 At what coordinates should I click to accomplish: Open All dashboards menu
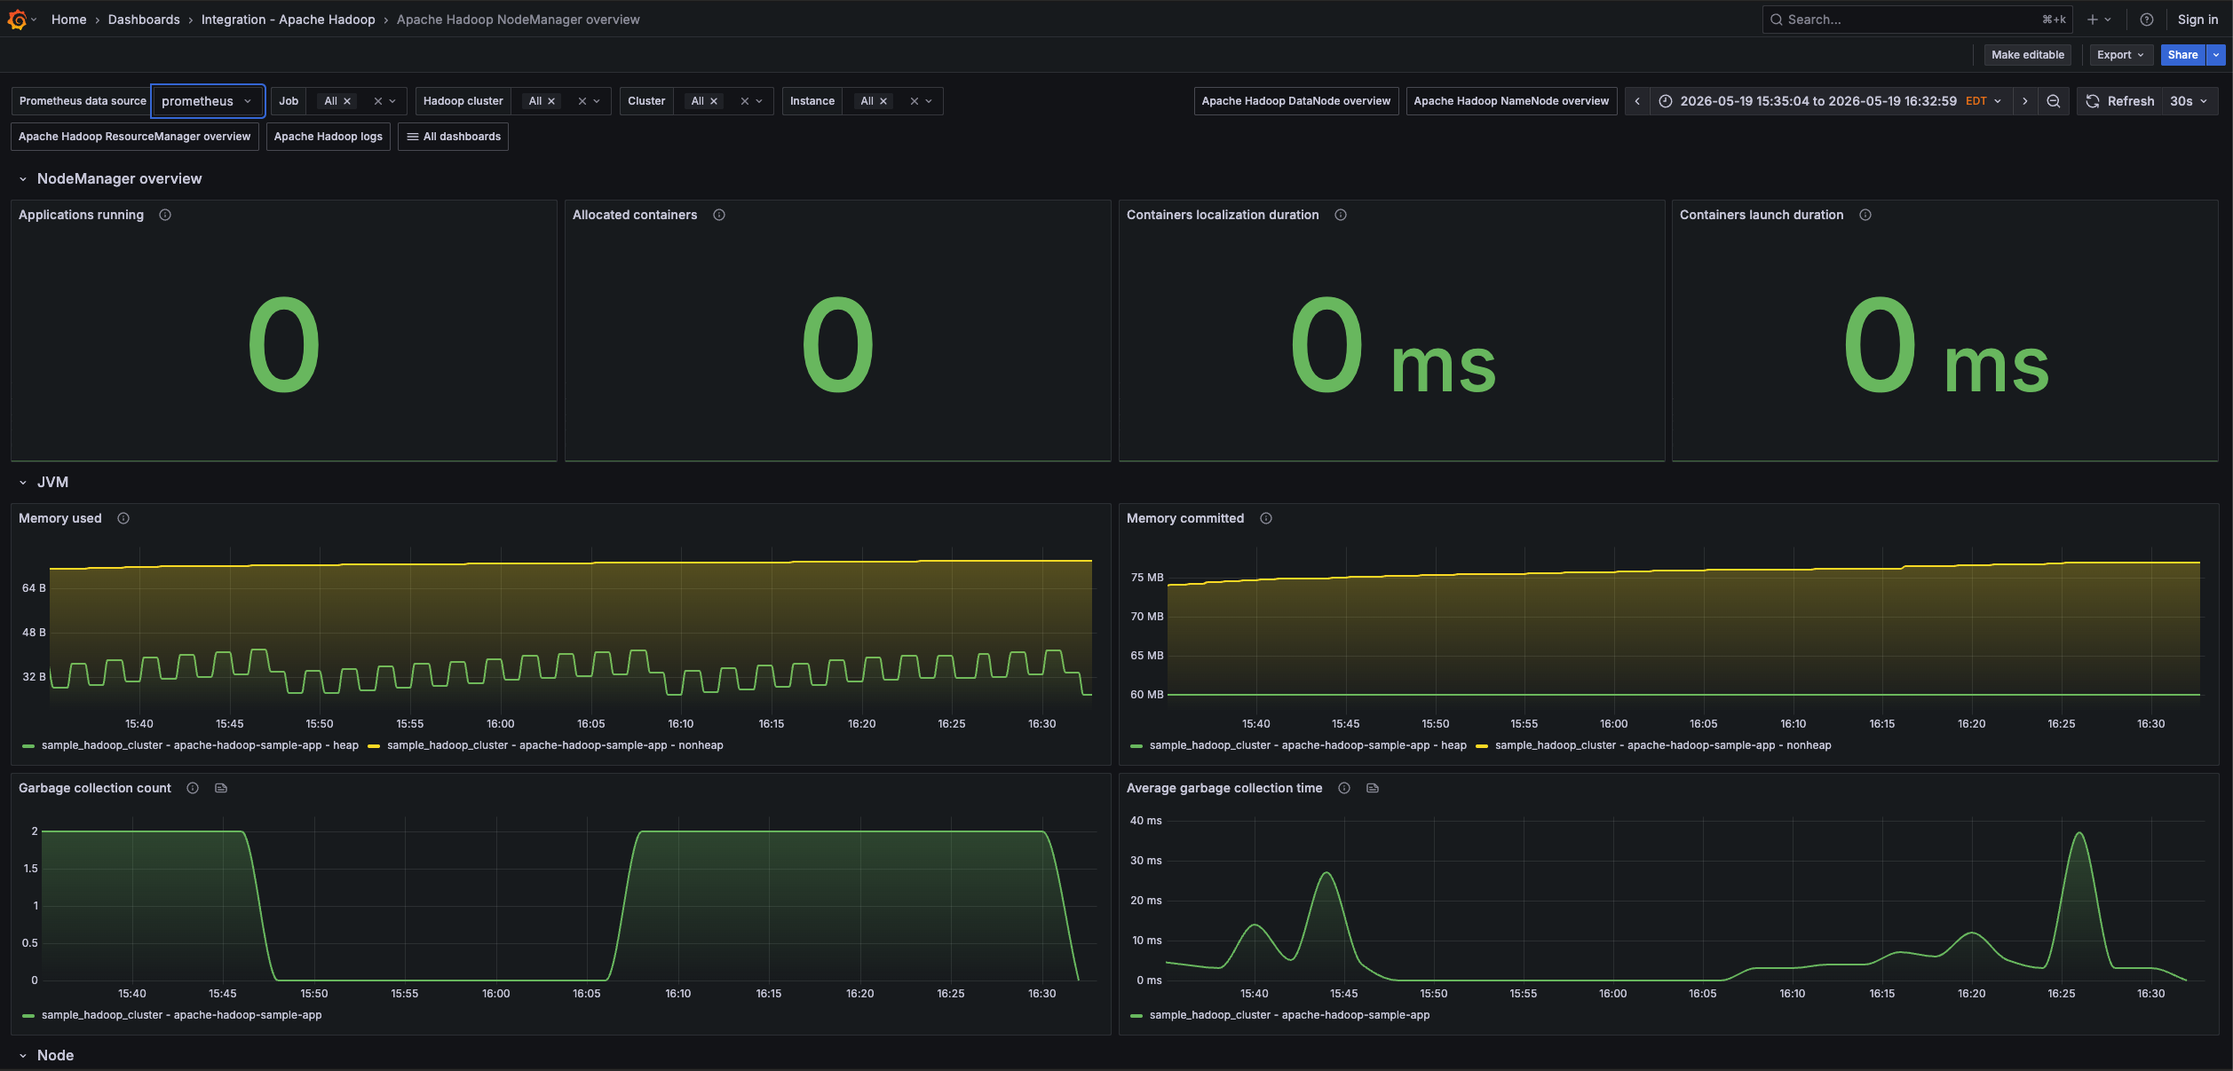point(454,137)
